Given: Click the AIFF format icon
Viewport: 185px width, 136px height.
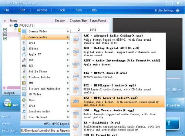Looking at the screenshot, I should (x=76, y=64).
